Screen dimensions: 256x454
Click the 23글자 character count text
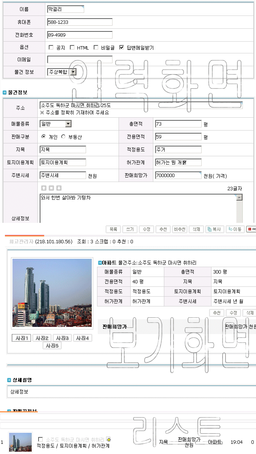pos(235,188)
